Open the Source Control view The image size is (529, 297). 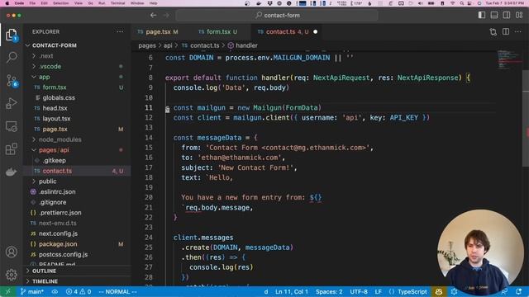pyautogui.click(x=12, y=81)
